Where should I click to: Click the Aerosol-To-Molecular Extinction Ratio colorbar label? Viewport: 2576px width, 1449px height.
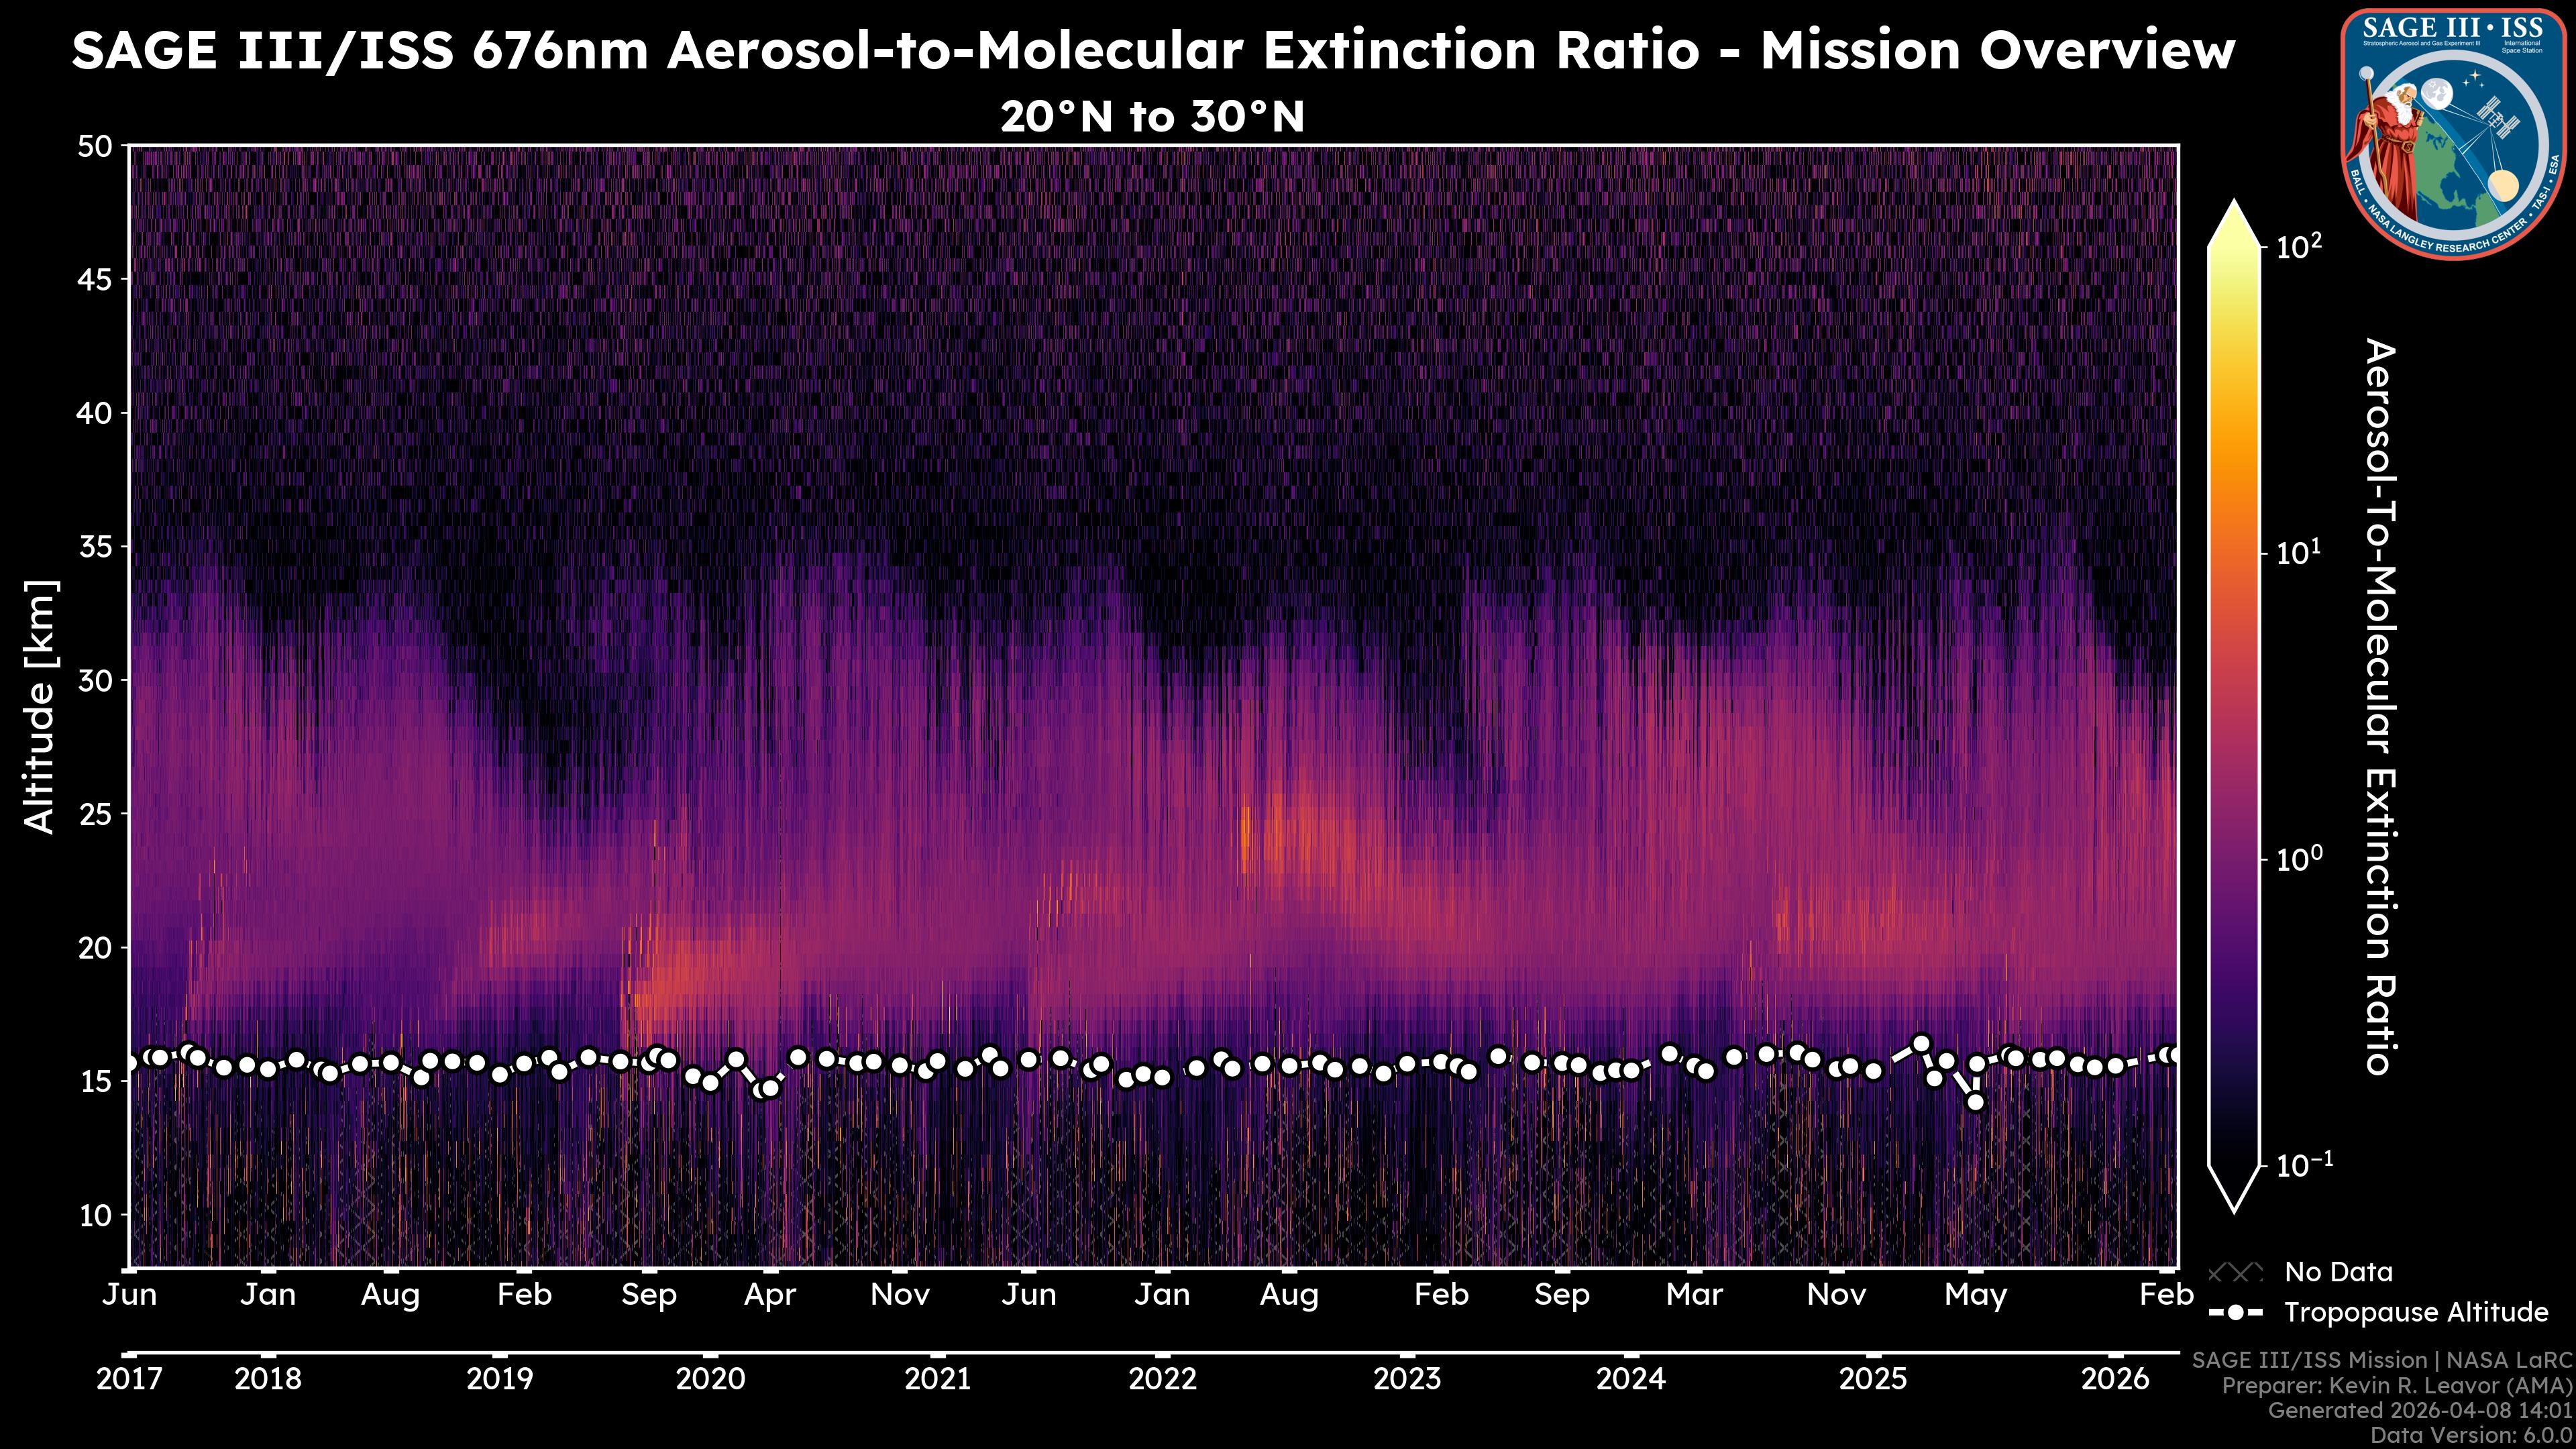(x=2380, y=705)
